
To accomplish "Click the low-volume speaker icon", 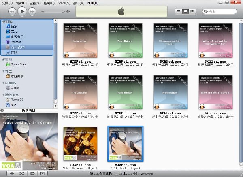I will [x=43, y=11].
